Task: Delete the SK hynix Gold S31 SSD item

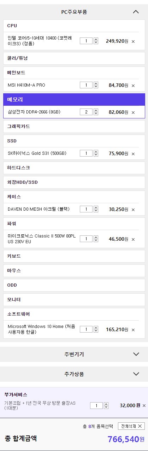Action: click(133, 154)
